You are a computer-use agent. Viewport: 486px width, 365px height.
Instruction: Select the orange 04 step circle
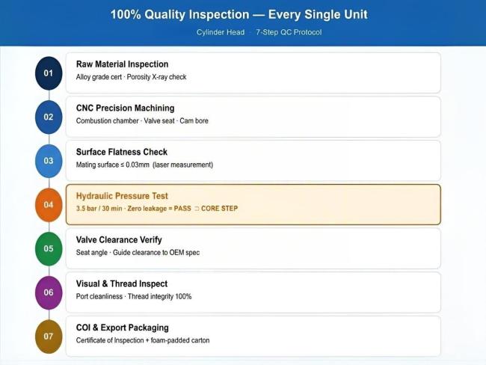(x=49, y=205)
